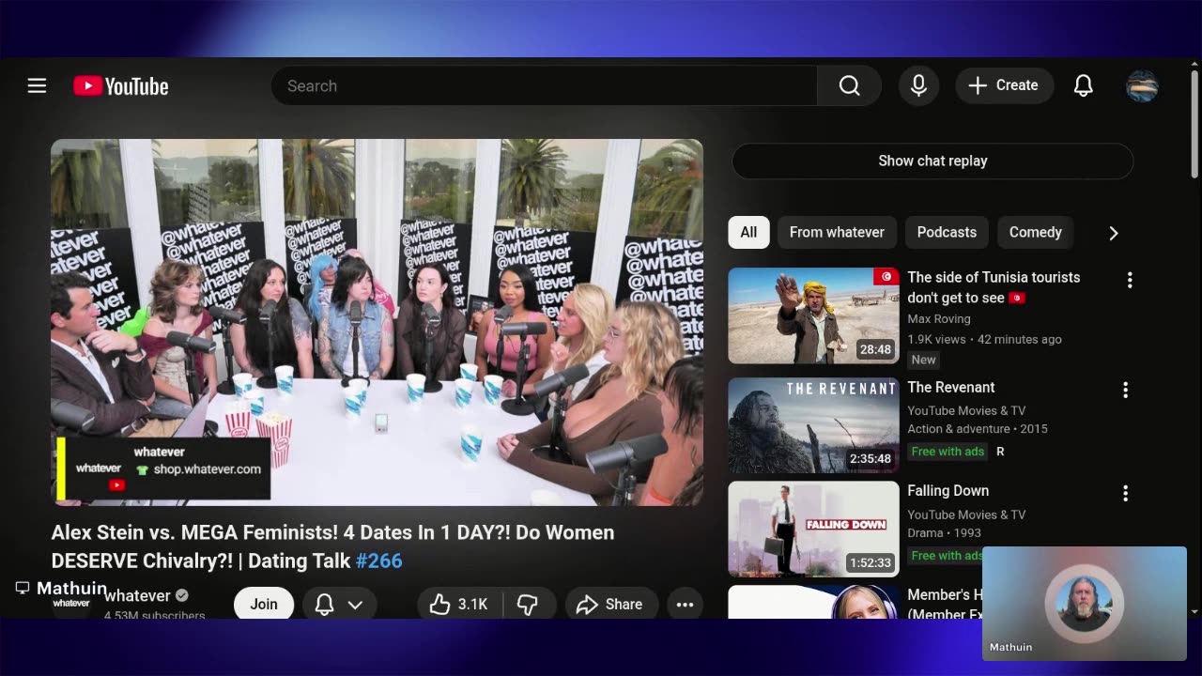Open options for The Revenant

(1125, 390)
